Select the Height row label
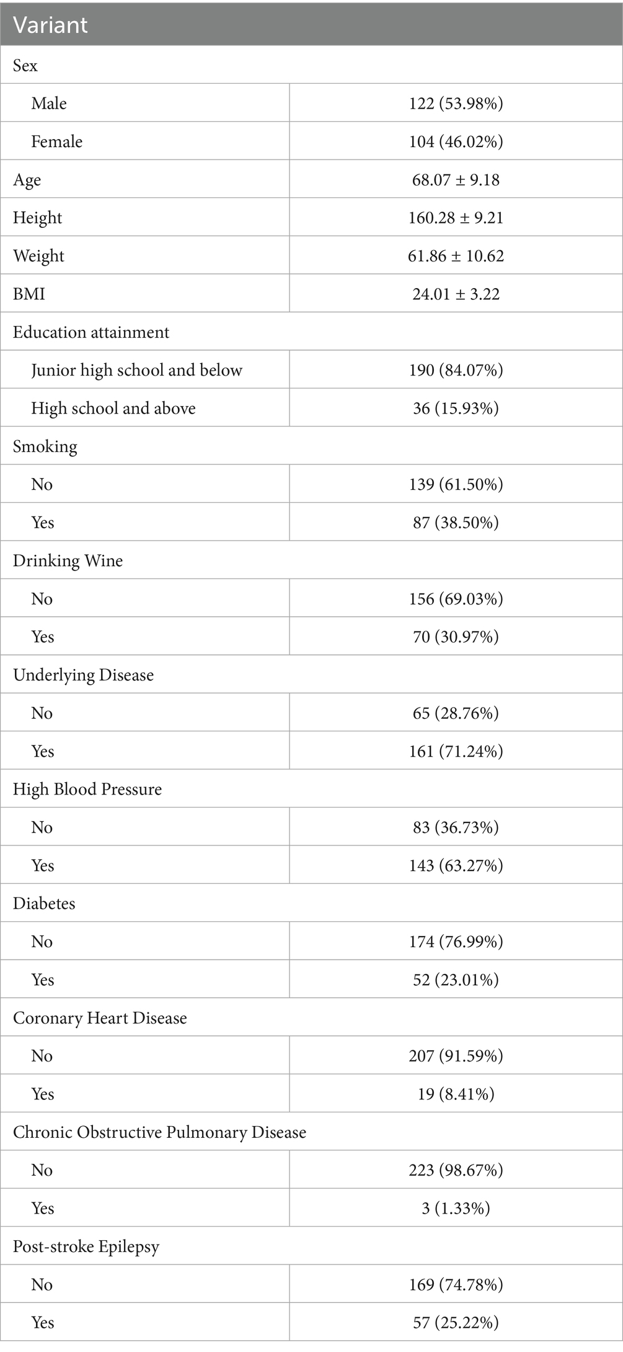This screenshot has width=623, height=1352. point(38,217)
